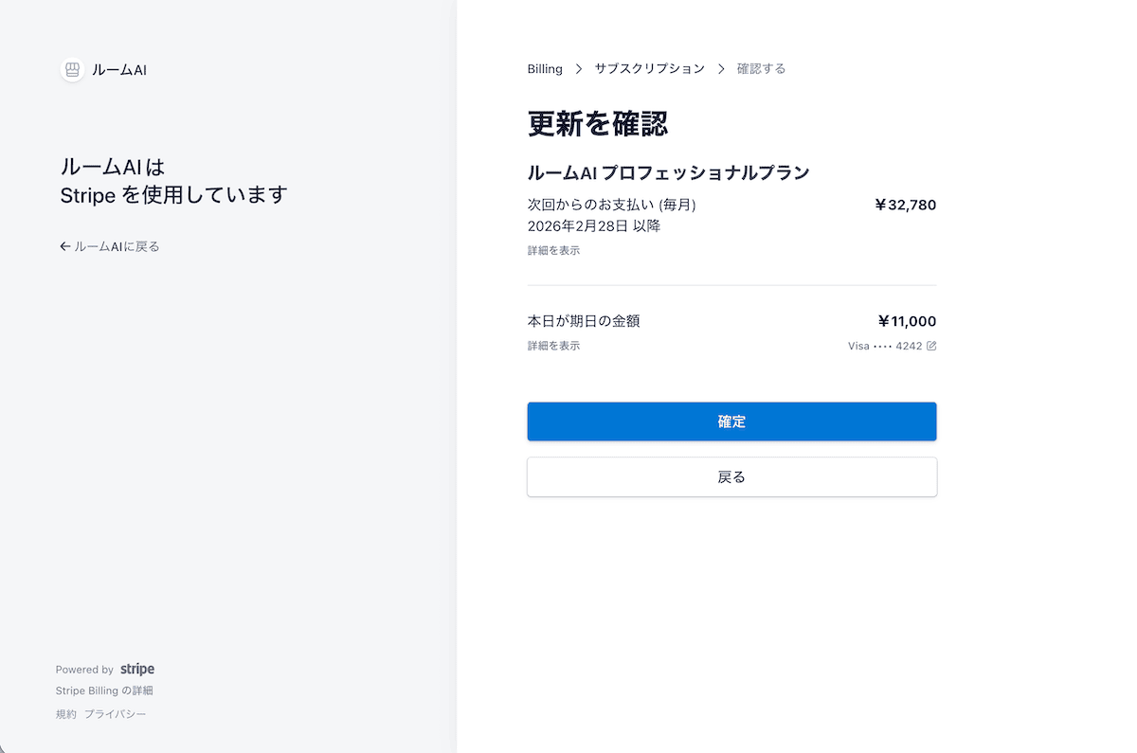This screenshot has width=1137, height=753.
Task: Click the Stripe logo in footer
Action: coord(137,670)
